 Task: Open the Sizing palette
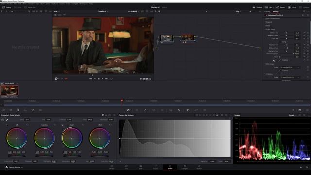point(196,110)
